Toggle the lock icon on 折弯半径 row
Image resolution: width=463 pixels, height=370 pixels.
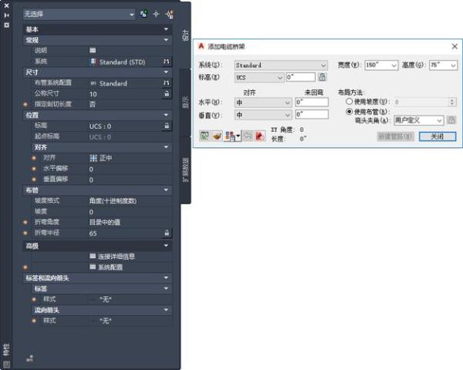(x=167, y=233)
